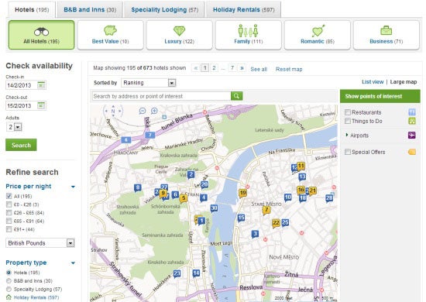Click the check-in date field
Image resolution: width=426 pixels, height=302 pixels.
click(x=22, y=85)
